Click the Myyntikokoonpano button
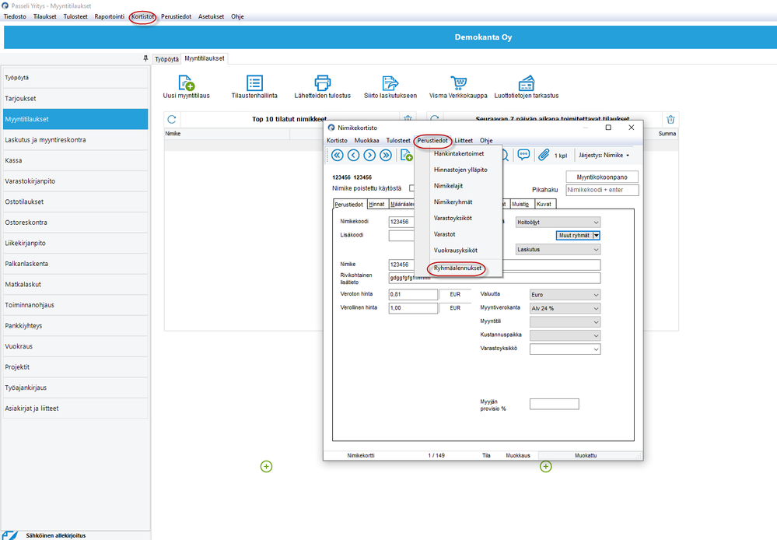 click(x=602, y=177)
